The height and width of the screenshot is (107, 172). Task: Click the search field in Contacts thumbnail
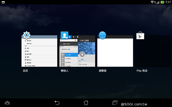coord(69,40)
